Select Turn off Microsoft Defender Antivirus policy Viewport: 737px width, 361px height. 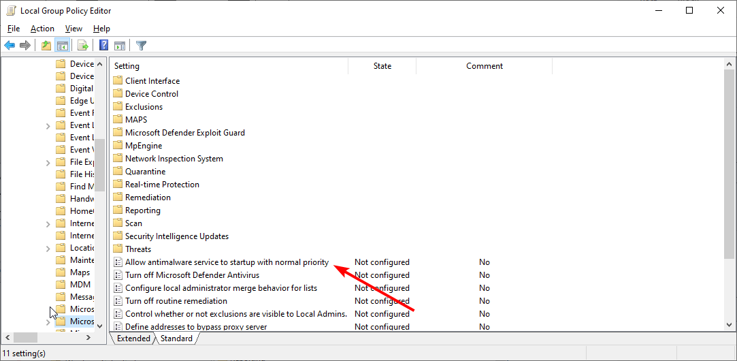(192, 275)
